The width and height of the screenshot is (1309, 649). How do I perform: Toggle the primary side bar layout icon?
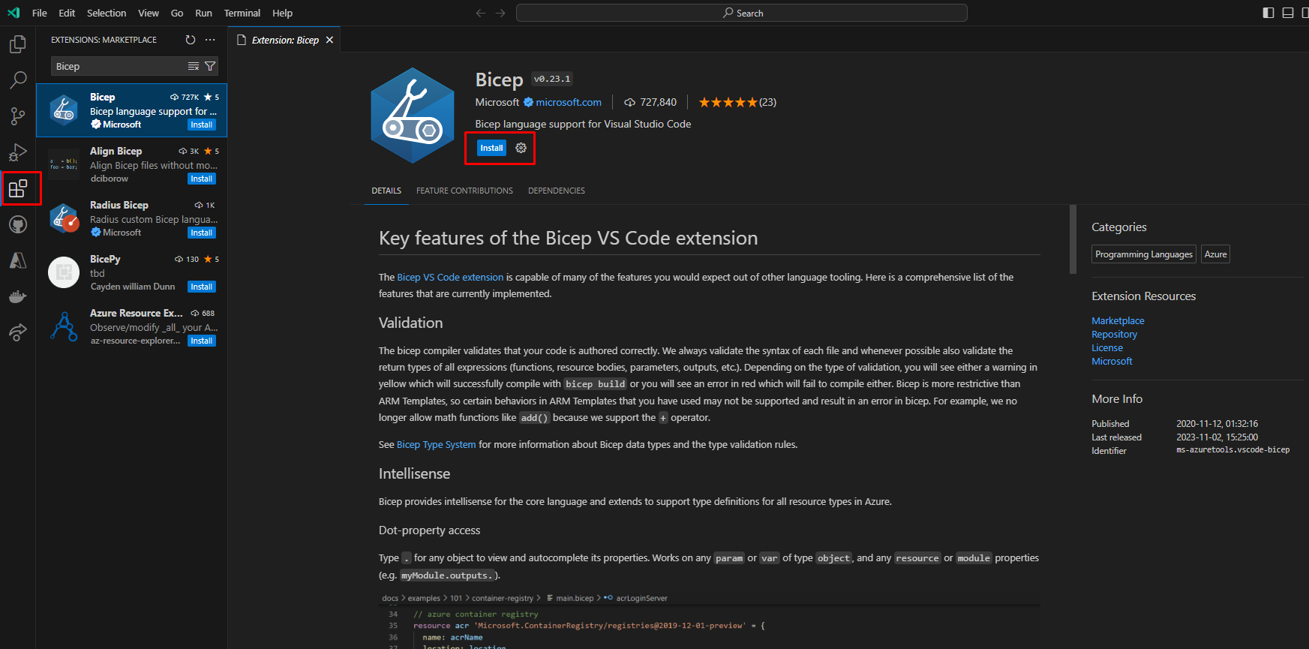[1268, 13]
